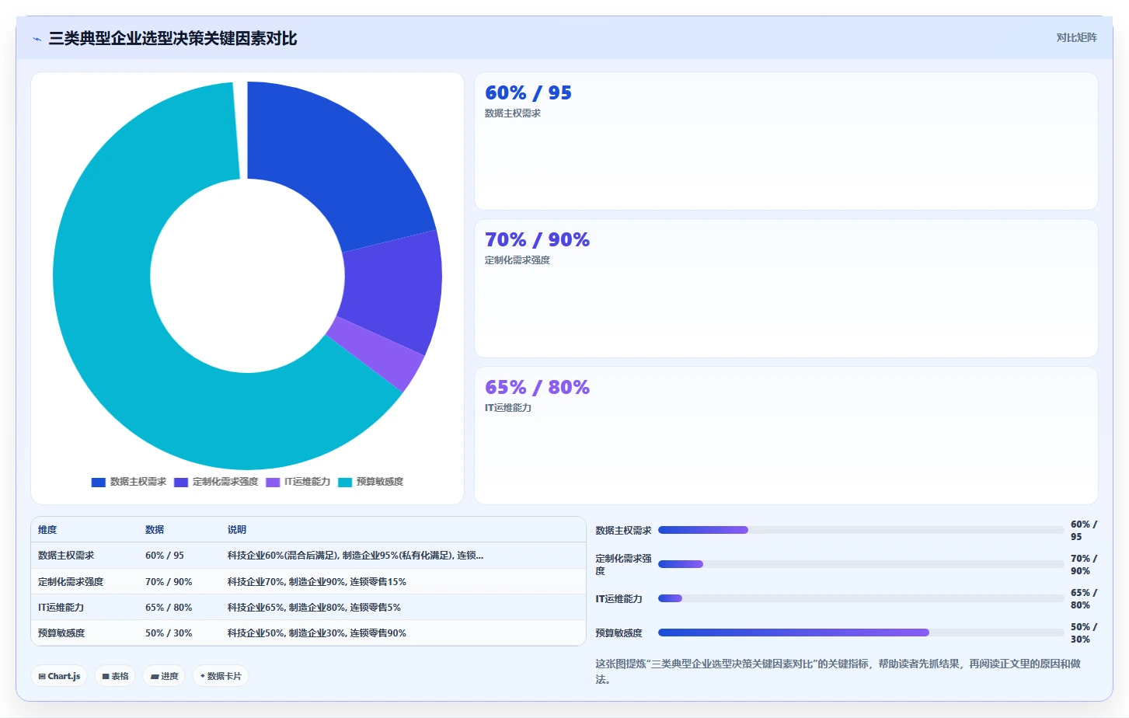1129x718 pixels.
Task: Toggle 数据主权需求 legend label under the chart
Action: 138,482
